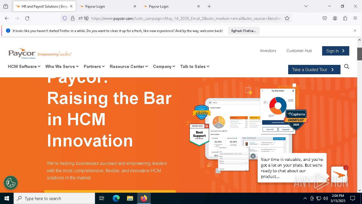Show hidden system tray icons

(305, 198)
